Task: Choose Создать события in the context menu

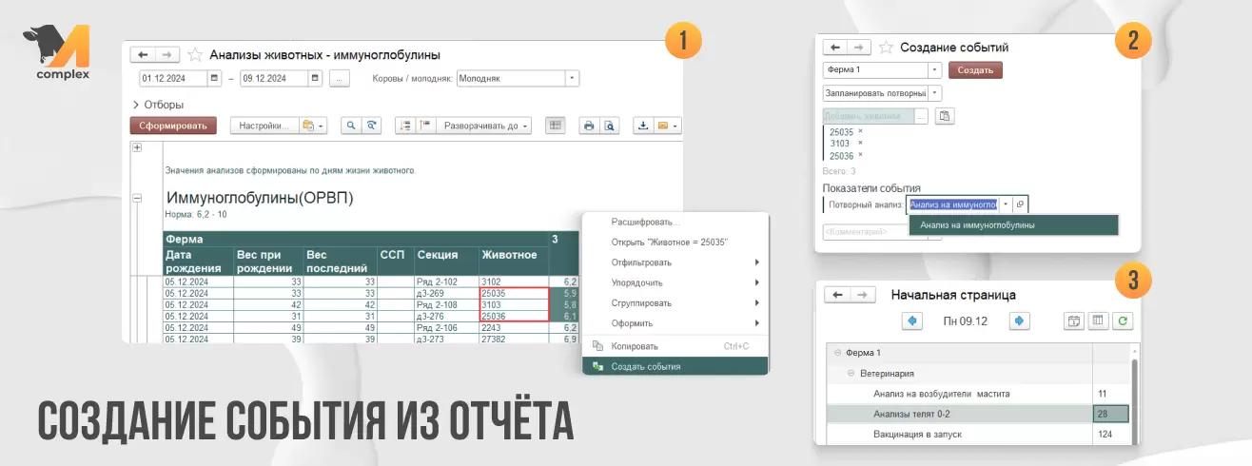Action: tap(675, 366)
